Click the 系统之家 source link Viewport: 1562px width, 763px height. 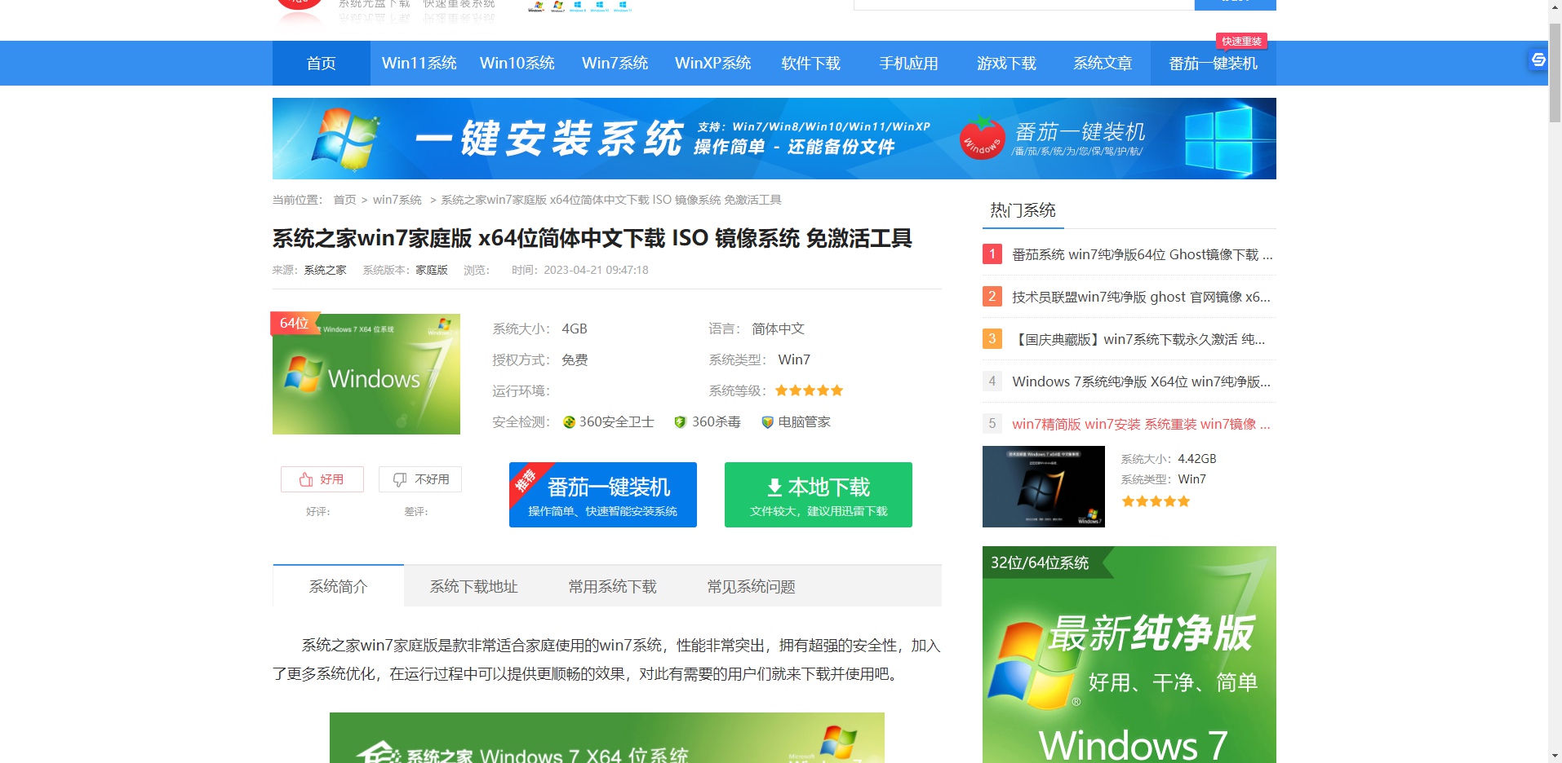pos(326,270)
